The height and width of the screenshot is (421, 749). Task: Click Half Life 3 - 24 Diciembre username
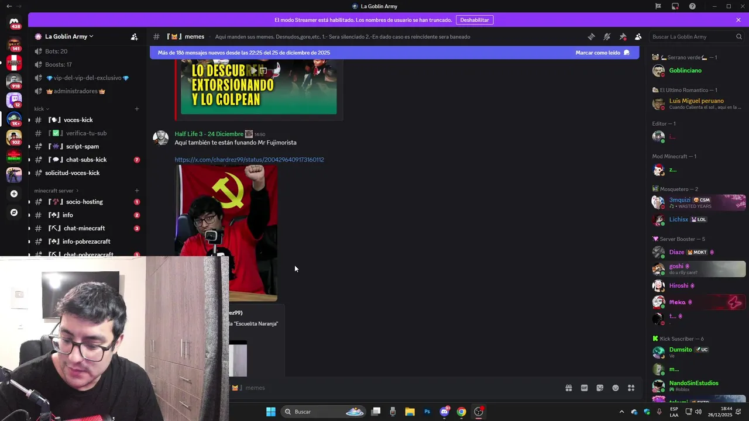coord(209,134)
